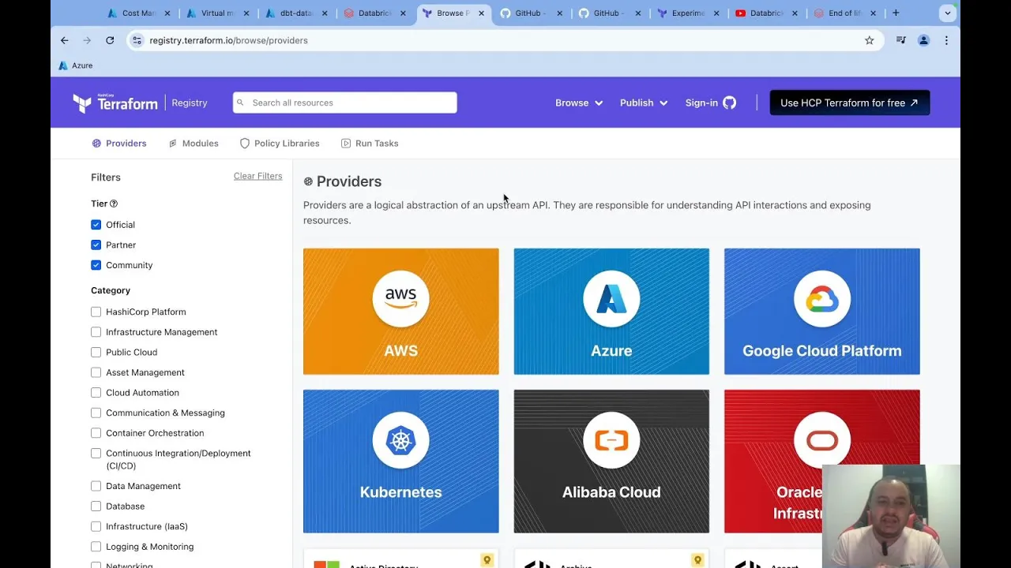Check the Public Cloud category
This screenshot has width=1011, height=568.
[x=96, y=353]
